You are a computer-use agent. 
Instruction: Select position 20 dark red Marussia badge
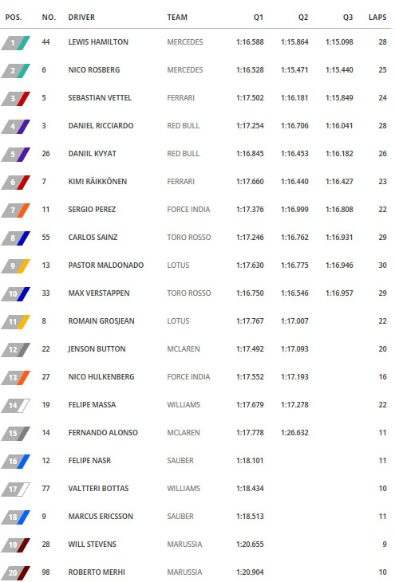[16, 572]
